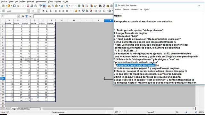
Task: Click the Merge Cells icon
Action: (x=71, y=11)
